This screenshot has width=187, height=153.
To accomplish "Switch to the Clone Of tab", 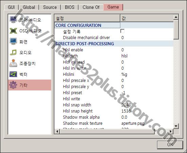I will (91, 7).
